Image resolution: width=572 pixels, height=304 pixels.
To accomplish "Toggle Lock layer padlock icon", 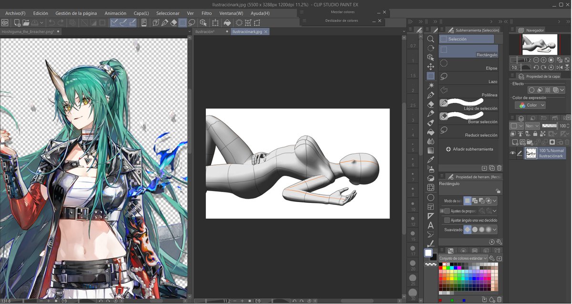I will coord(535,134).
